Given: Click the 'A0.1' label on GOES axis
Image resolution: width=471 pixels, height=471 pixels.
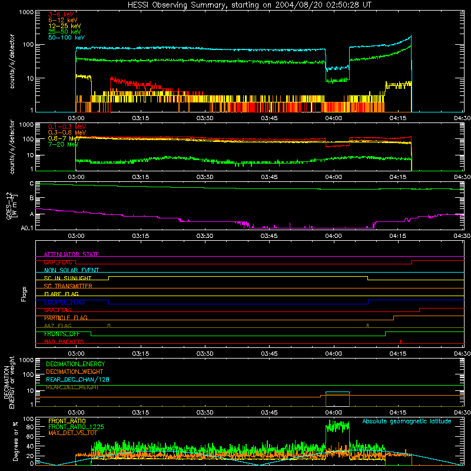Looking at the screenshot, I should click(x=27, y=228).
